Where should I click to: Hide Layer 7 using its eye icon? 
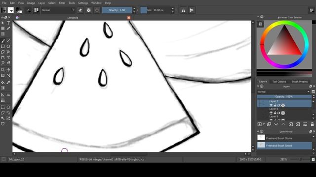pyautogui.click(x=271, y=105)
